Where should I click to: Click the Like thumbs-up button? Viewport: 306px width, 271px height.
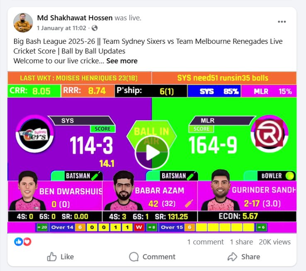(61, 257)
